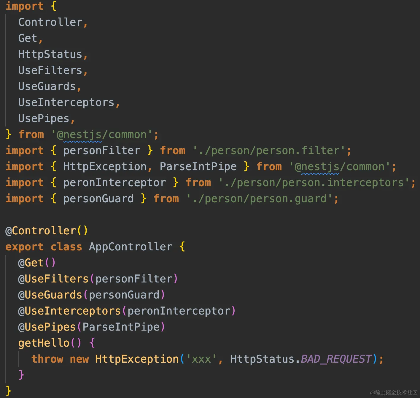Click the '@UseInterceptors' decorator name

coord(69,311)
